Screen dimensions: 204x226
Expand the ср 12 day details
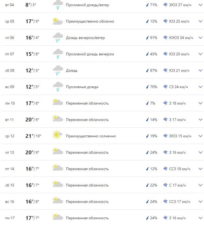[x=200, y=136]
